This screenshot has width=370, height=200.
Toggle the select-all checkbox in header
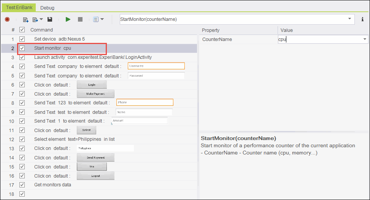(22, 30)
